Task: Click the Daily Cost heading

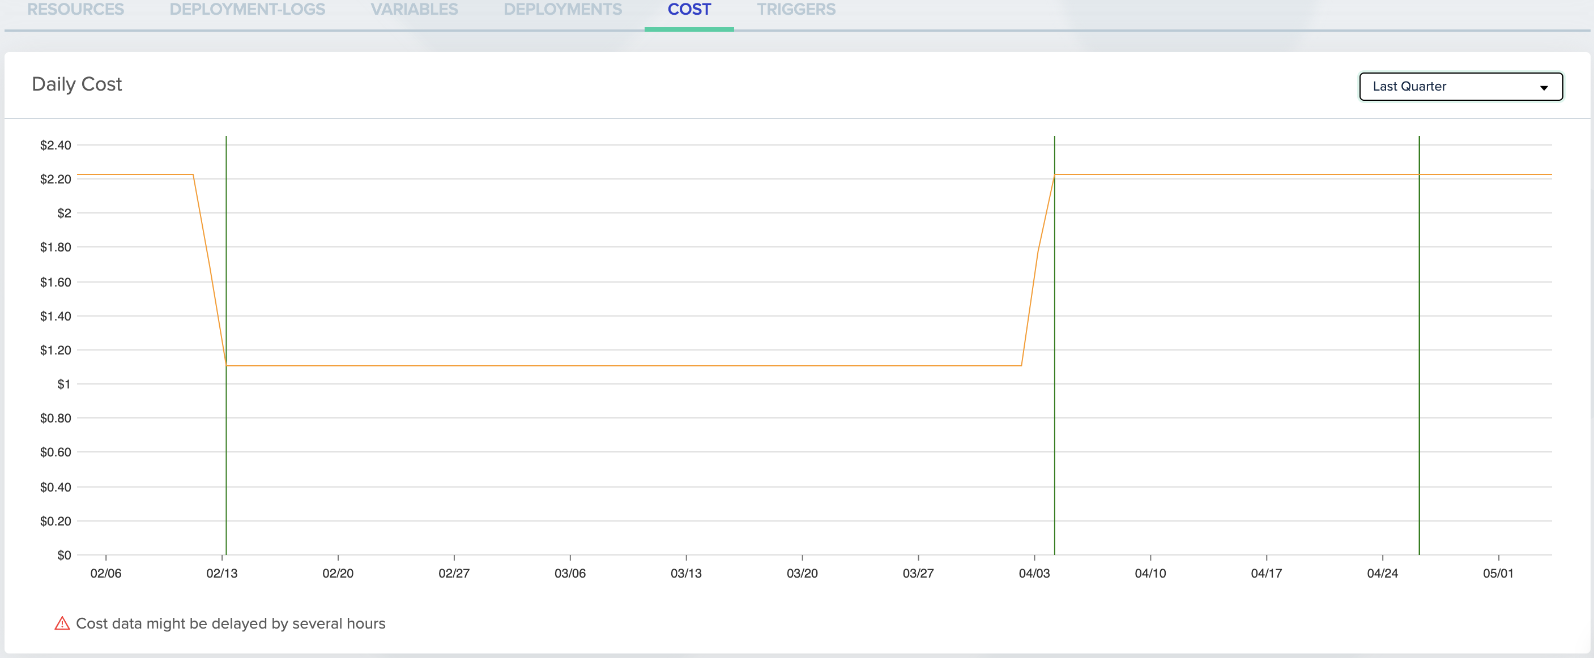Action: tap(76, 84)
